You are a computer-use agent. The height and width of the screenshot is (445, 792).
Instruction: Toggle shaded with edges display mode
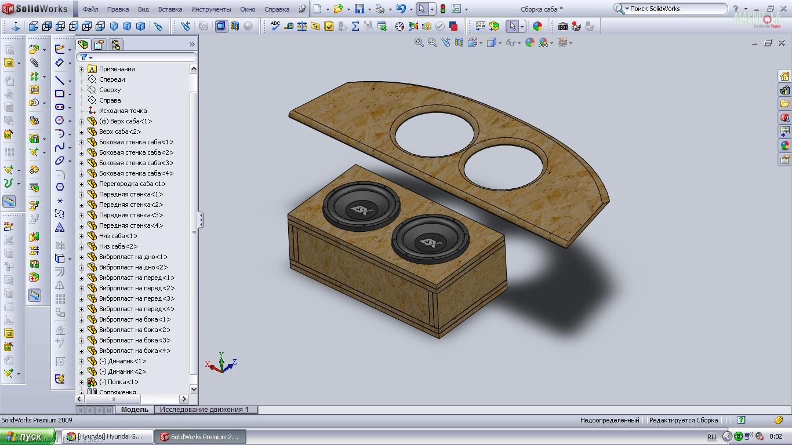(221, 26)
